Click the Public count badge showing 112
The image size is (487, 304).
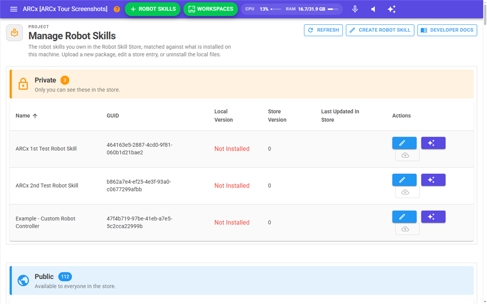[65, 276]
